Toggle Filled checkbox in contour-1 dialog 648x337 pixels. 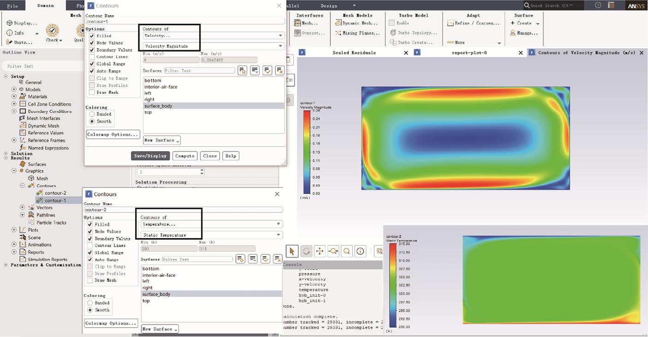click(x=92, y=36)
